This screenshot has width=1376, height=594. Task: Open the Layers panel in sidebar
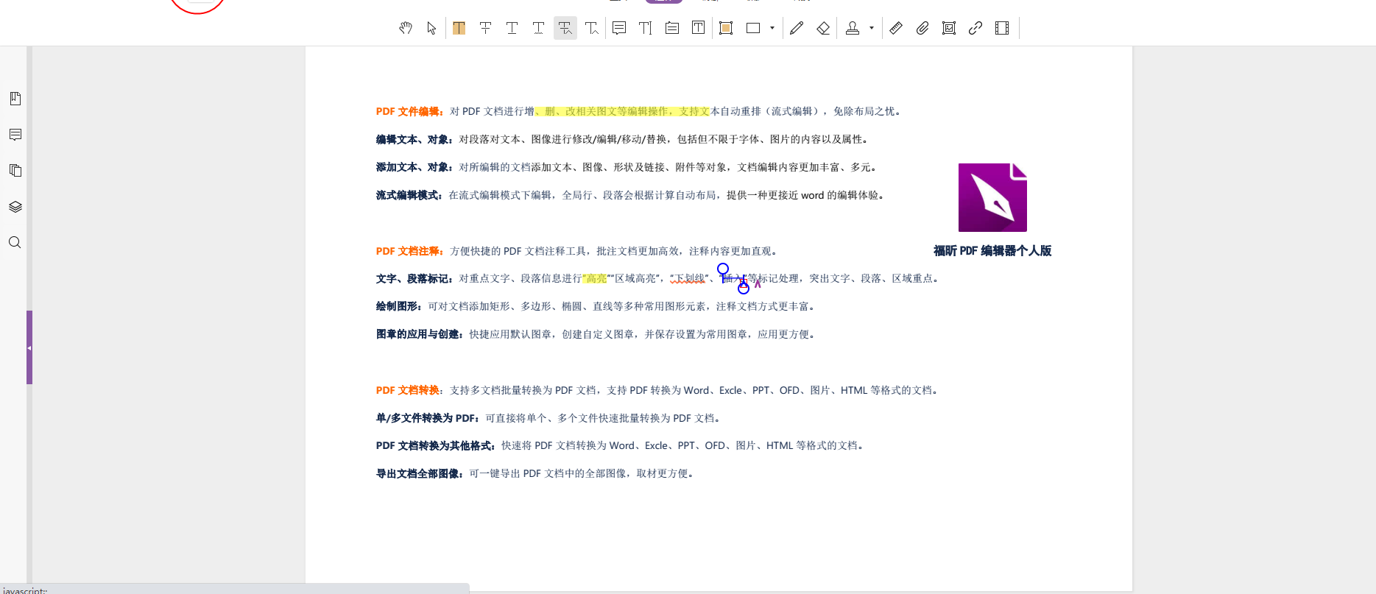pos(15,207)
